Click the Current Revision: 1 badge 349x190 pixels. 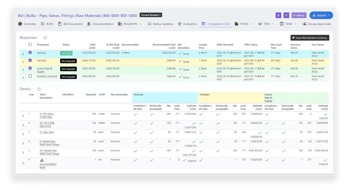coord(151,15)
